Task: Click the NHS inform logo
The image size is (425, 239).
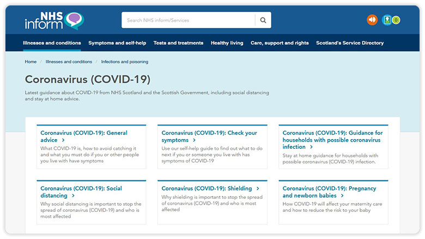Action: (x=54, y=21)
